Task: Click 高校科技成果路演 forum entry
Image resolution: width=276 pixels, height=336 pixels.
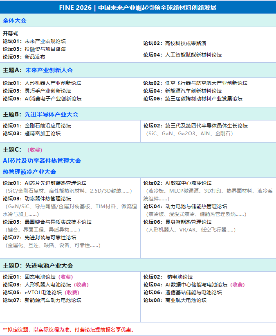Action: pyautogui.click(x=185, y=43)
